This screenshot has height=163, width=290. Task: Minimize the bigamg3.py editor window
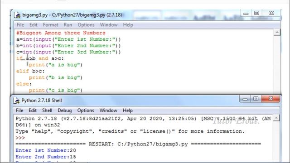246,13
